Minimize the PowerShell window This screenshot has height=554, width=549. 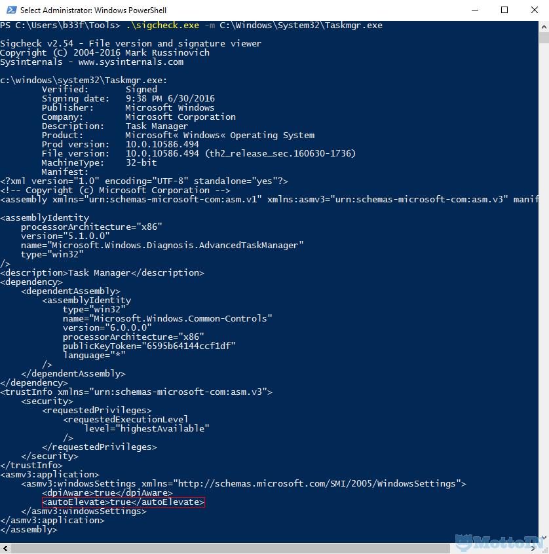tap(475, 10)
